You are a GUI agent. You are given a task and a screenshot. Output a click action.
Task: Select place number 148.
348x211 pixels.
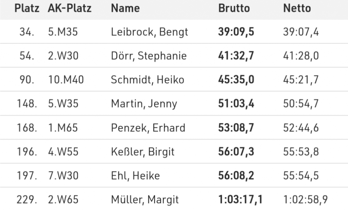pyautogui.click(x=27, y=104)
